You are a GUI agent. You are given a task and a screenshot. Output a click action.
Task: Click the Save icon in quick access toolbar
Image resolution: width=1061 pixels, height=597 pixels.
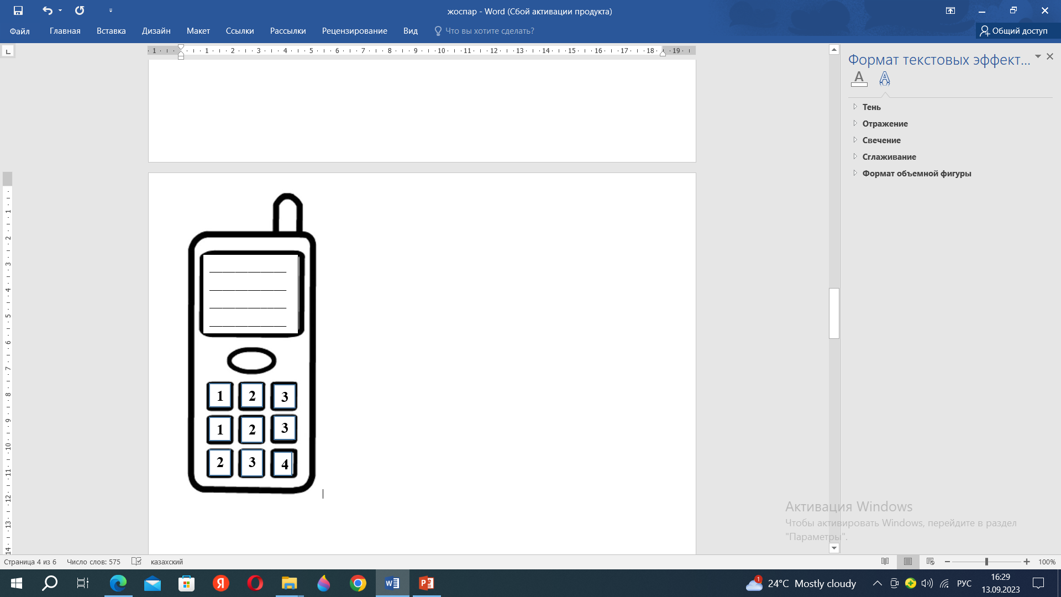click(x=18, y=11)
